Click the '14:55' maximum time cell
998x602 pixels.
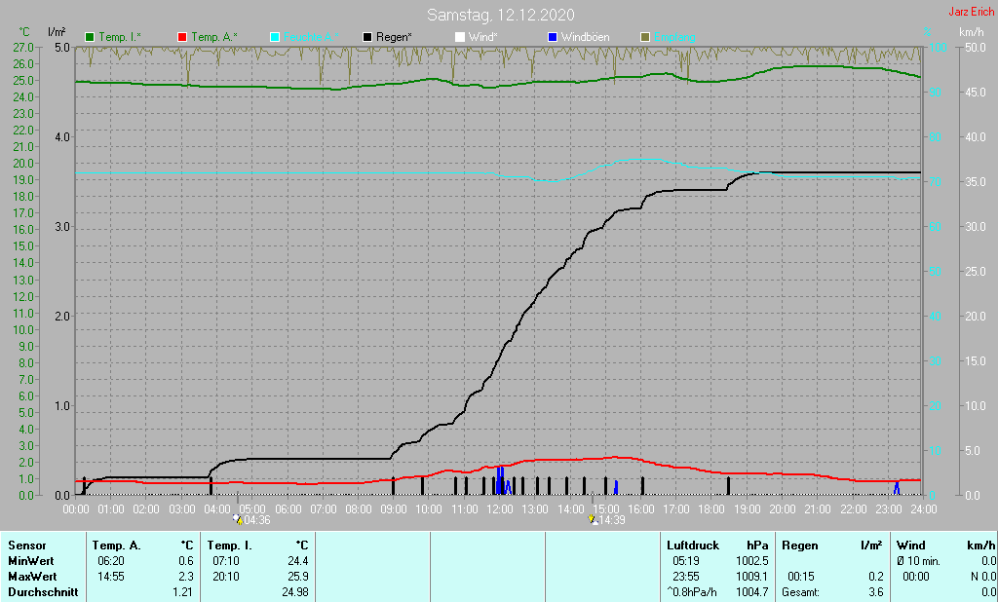coord(111,577)
